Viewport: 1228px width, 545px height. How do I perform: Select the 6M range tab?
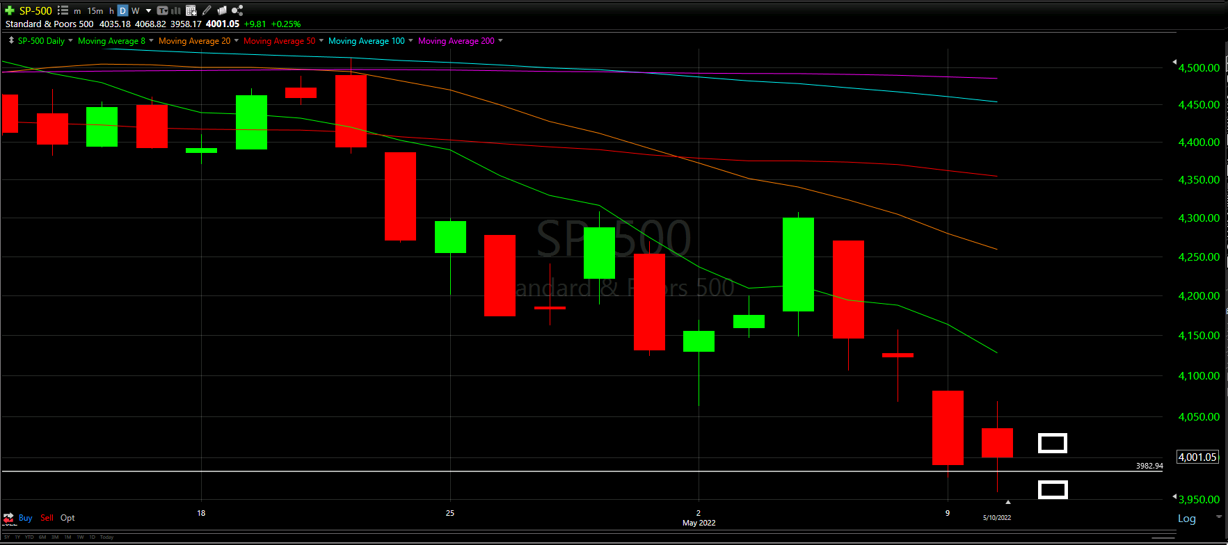click(42, 537)
